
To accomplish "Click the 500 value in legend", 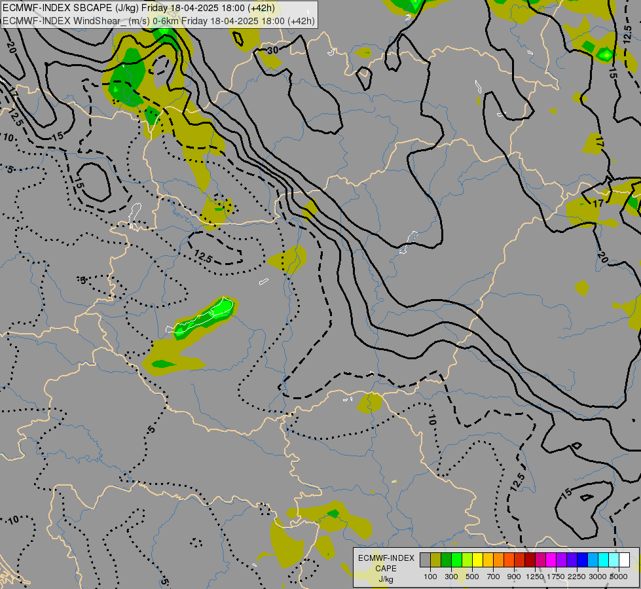I will [x=472, y=577].
